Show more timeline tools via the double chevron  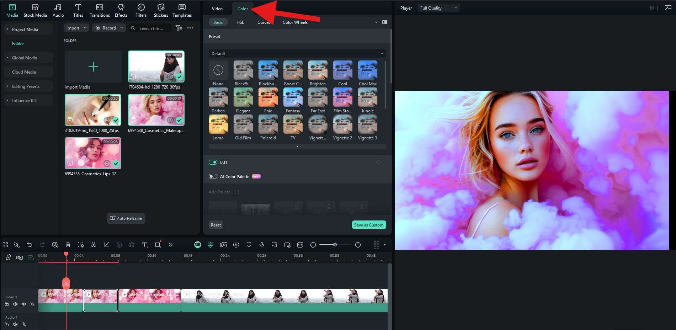click(170, 245)
